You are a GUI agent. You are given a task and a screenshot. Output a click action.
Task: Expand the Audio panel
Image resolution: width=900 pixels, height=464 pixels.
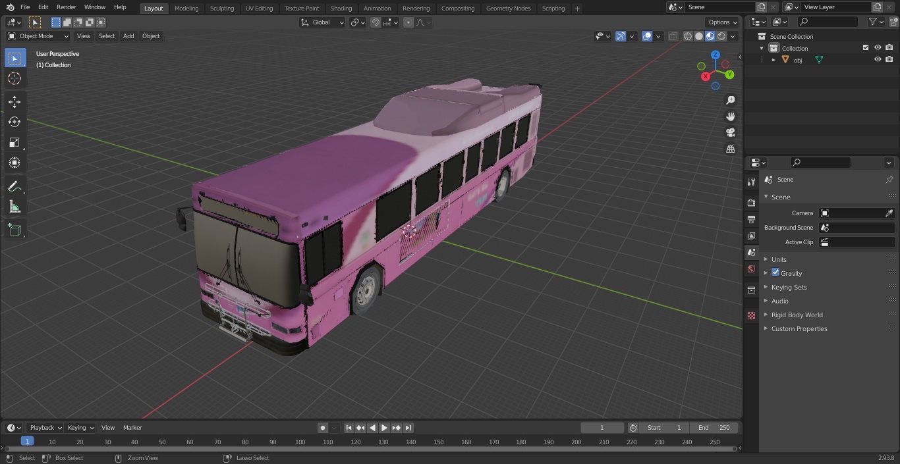pyautogui.click(x=779, y=301)
